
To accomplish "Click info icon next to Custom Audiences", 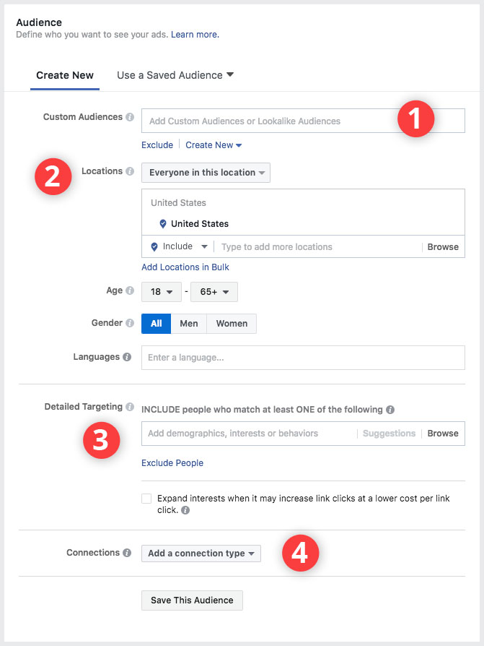I will pos(130,117).
